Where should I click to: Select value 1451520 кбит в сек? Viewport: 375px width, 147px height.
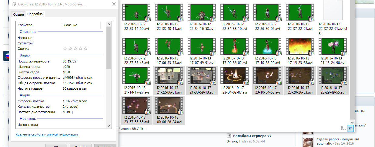77,83
